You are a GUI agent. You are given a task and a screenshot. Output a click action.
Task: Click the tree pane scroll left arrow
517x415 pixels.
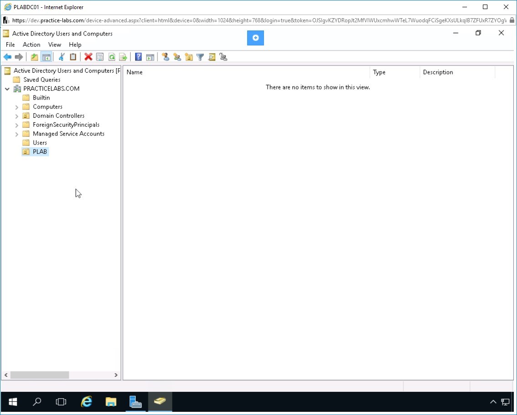(6, 375)
